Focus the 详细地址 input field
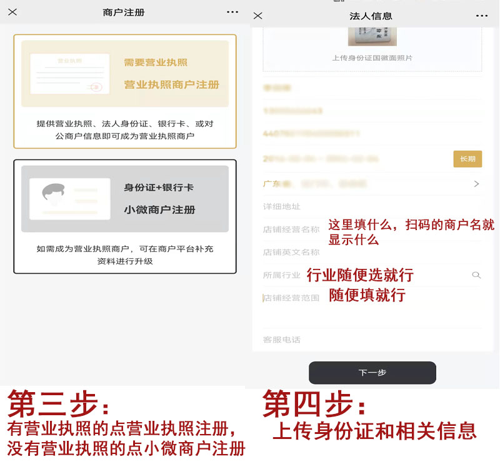The height and width of the screenshot is (469, 500). [x=372, y=206]
